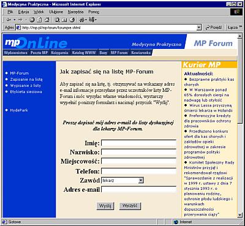245x226 pixels.
Task: Click the HydePark sidebar link
Action: click(x=19, y=110)
